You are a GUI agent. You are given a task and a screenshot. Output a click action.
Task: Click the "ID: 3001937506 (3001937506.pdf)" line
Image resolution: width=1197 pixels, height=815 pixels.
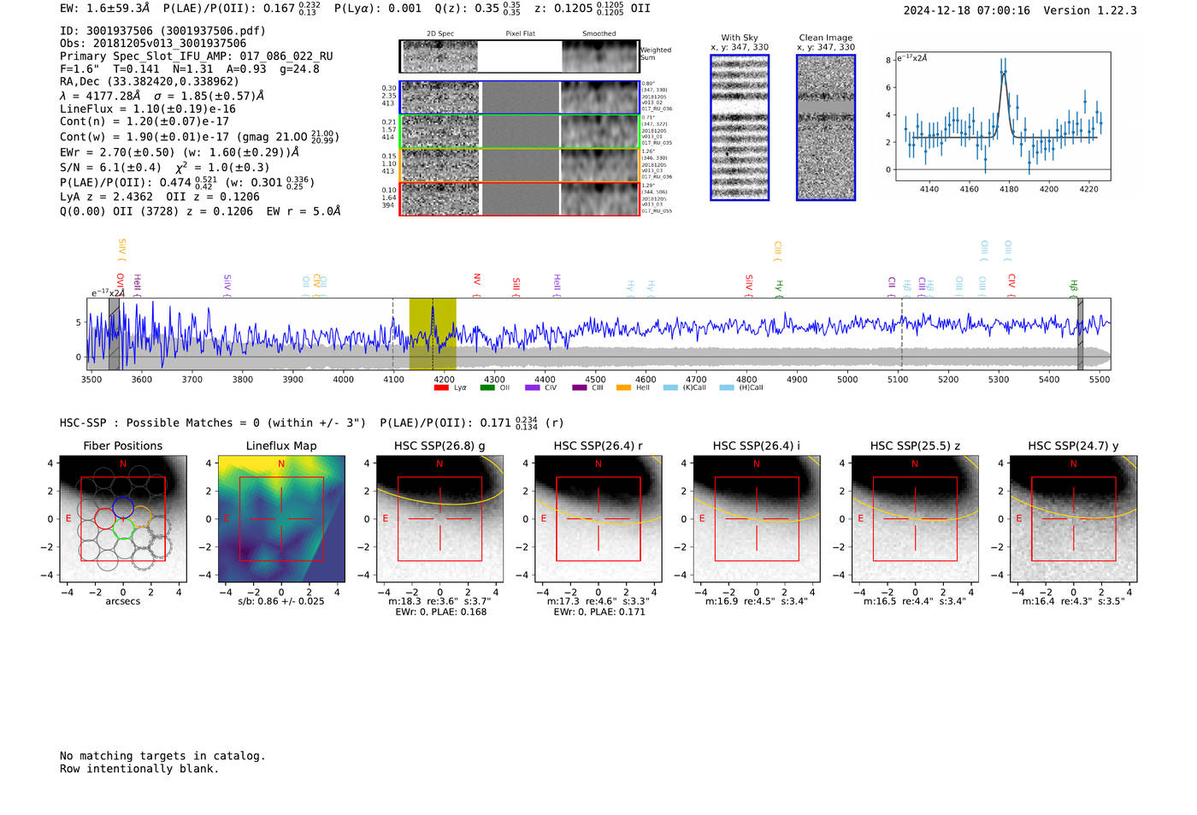click(x=162, y=31)
